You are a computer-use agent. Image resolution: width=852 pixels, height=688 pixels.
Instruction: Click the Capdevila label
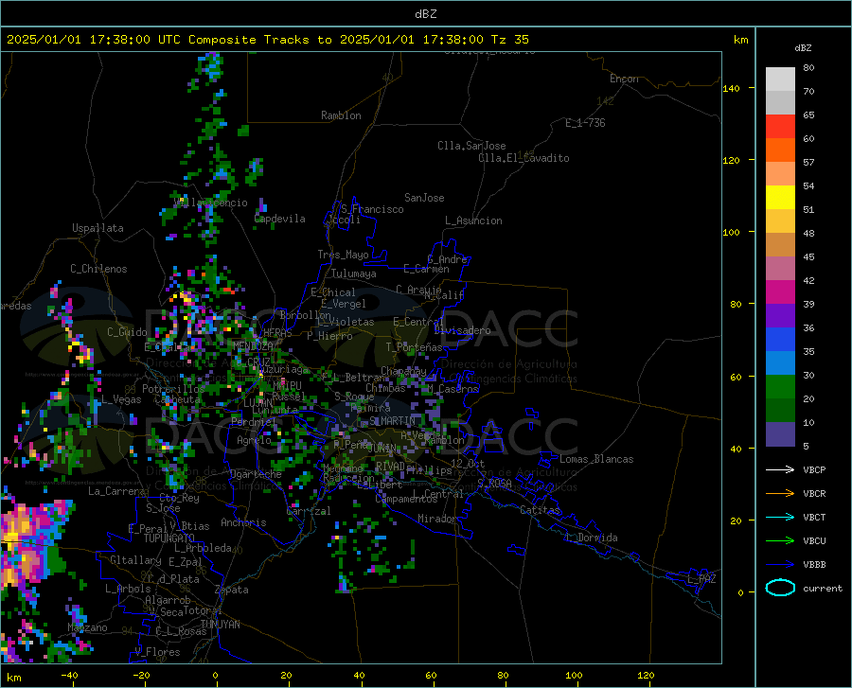click(280, 219)
